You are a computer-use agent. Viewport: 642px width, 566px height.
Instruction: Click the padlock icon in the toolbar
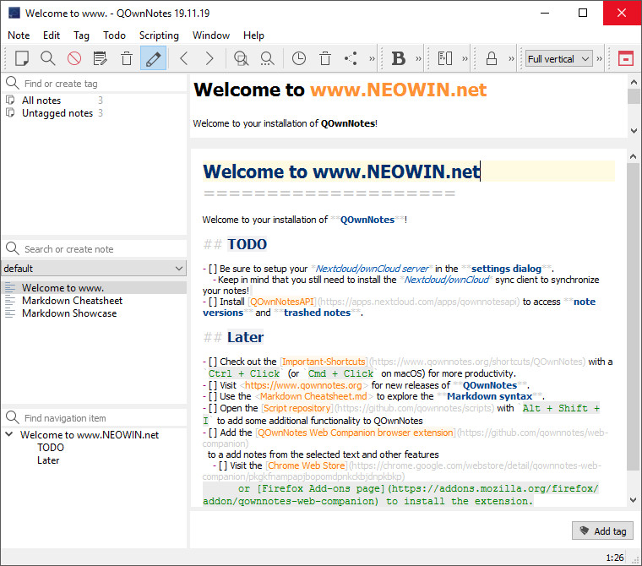tap(491, 58)
